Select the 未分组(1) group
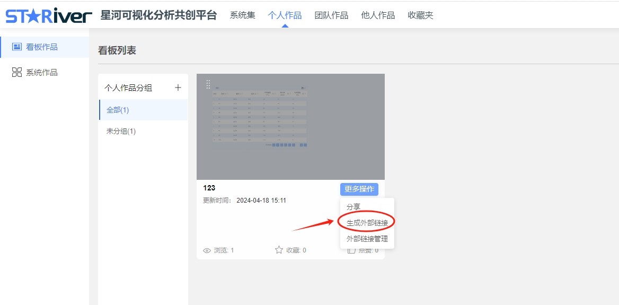This screenshot has height=305, width=619. tap(121, 131)
